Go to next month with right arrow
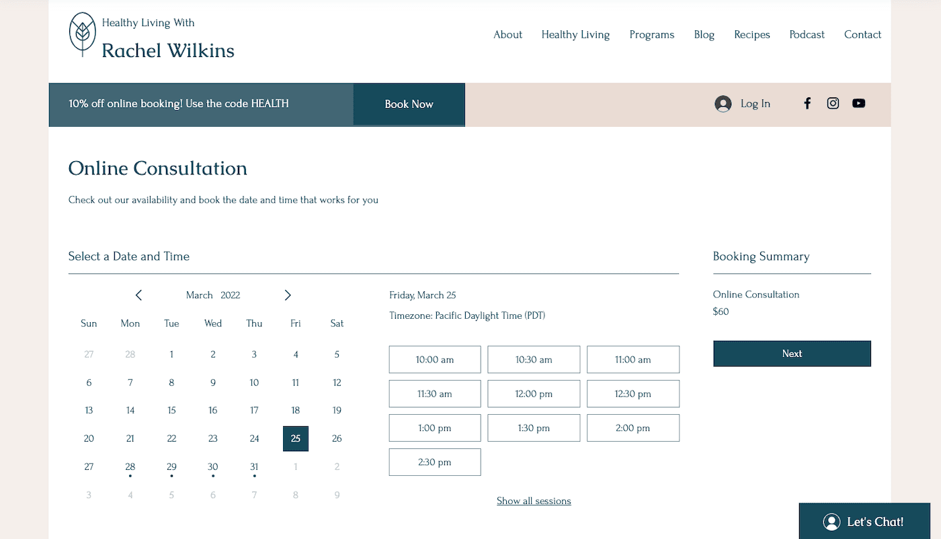Viewport: 941px width, 539px height. (x=288, y=295)
